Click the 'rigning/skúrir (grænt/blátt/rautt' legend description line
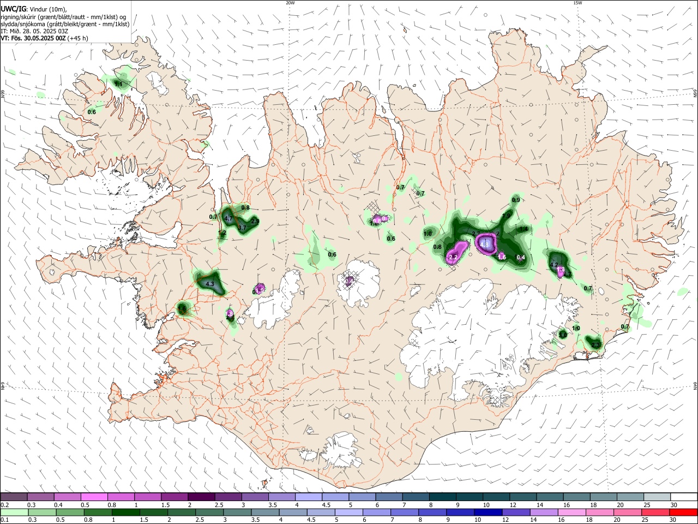Image resolution: width=698 pixels, height=524 pixels. click(x=63, y=16)
